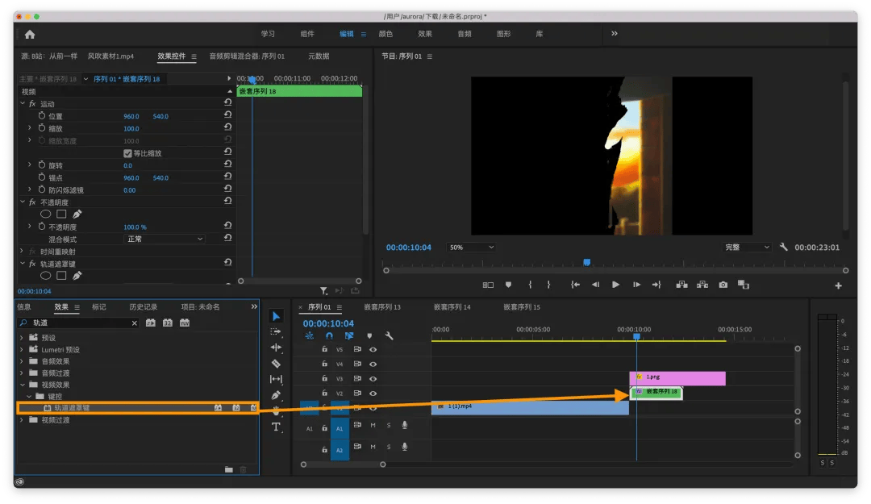Screen dimensions: 871x504
Task: Solo the A2 audio track
Action: coord(388,447)
